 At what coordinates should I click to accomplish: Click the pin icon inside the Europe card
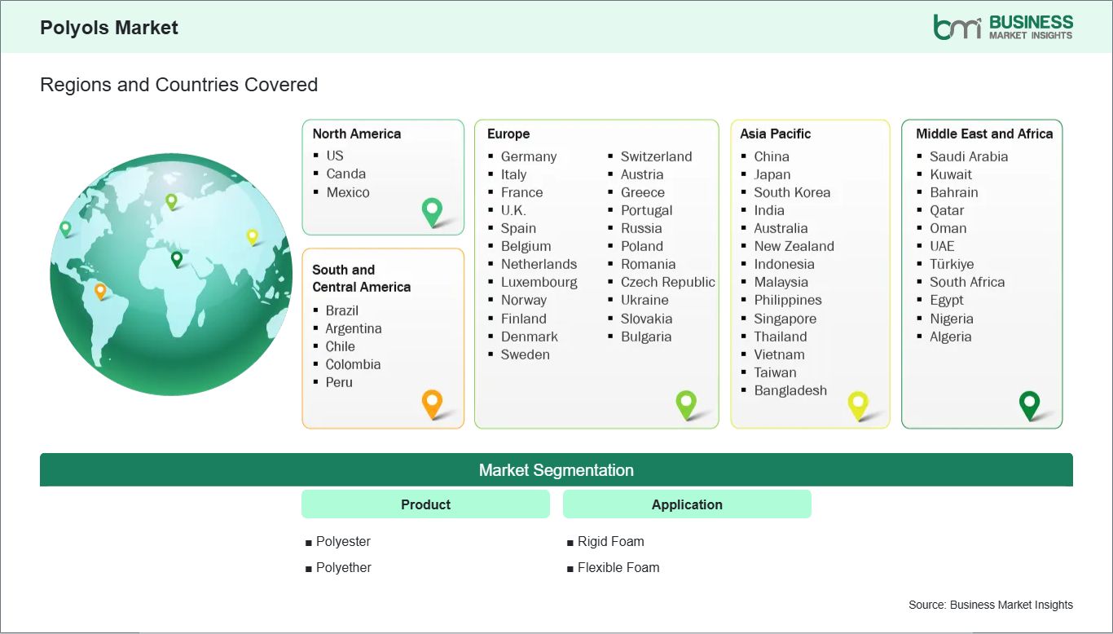click(687, 403)
